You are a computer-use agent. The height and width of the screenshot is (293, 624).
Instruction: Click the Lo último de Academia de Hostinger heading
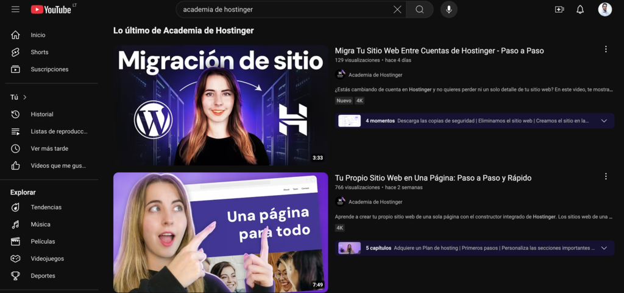pos(183,30)
